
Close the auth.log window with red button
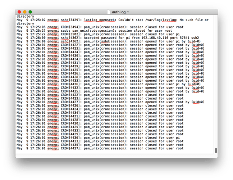[x=19, y=12]
